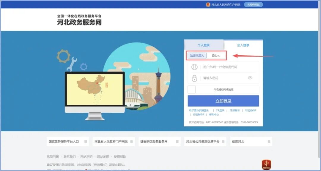Expand 河北省人民政府门户网站 footer dropdown
Screen dimensions: 321x171
pyautogui.click(x=114, y=142)
